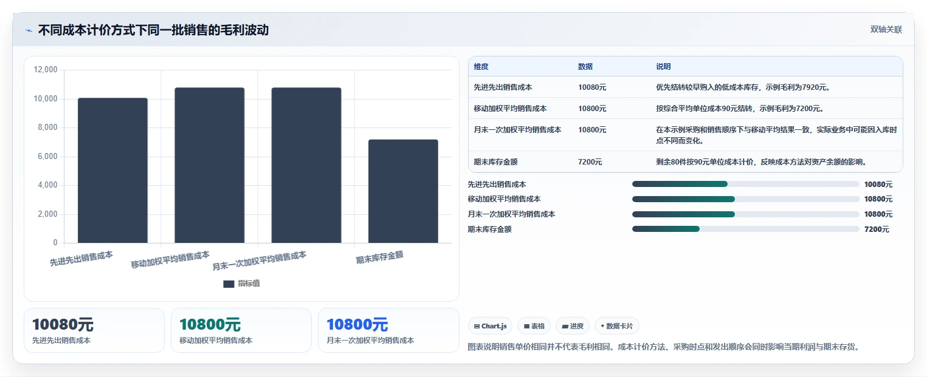This screenshot has height=377, width=927.
Task: Click the 先进先出销售成本 progress bar
Action: [746, 184]
